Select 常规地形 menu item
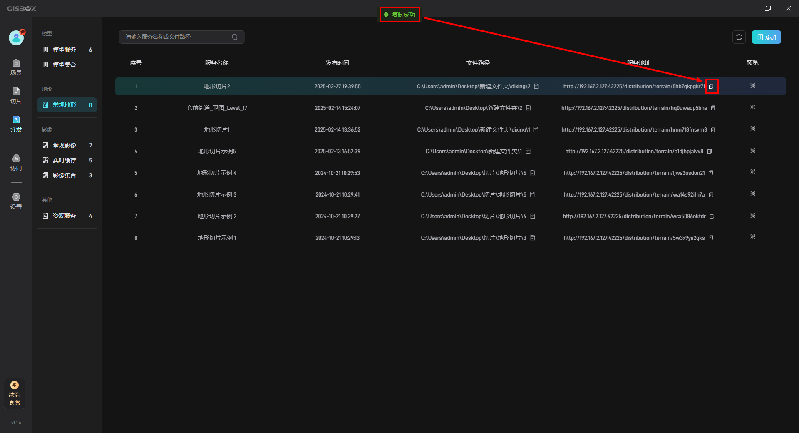Viewport: 799px width, 433px height. tap(67, 105)
